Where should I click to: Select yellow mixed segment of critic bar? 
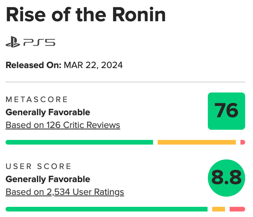pyautogui.click(x=197, y=142)
